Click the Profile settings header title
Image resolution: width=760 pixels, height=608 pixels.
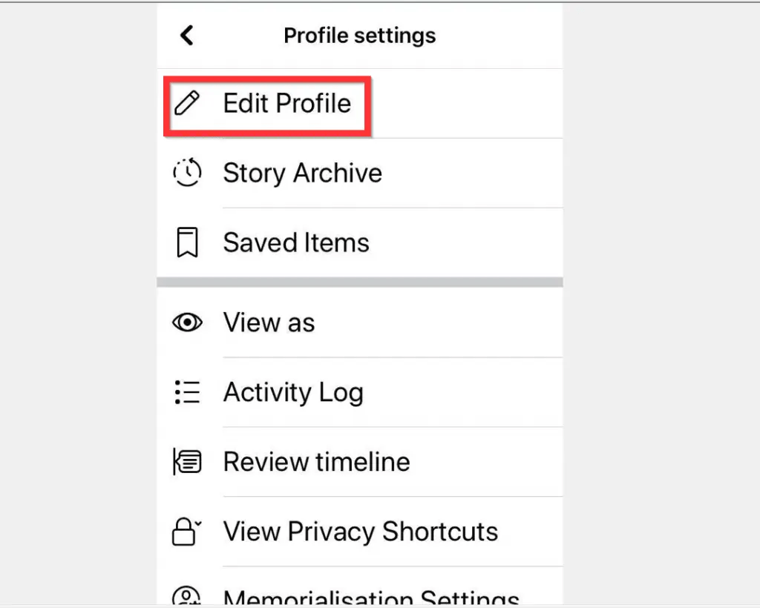359,34
